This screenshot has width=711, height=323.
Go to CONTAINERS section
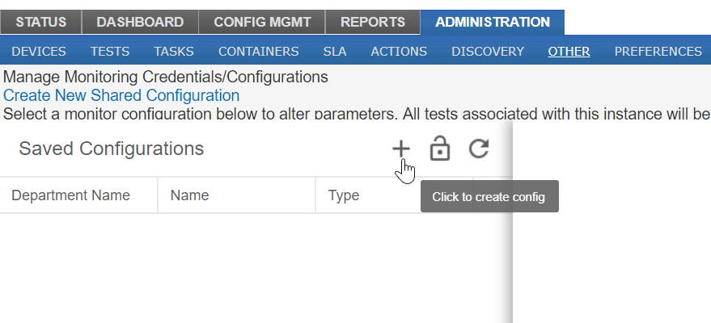coord(259,52)
